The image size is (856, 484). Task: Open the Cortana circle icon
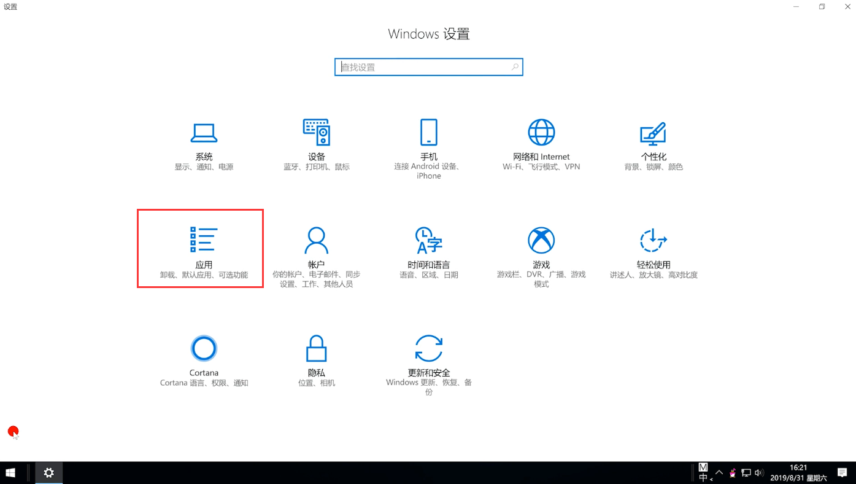pyautogui.click(x=204, y=348)
